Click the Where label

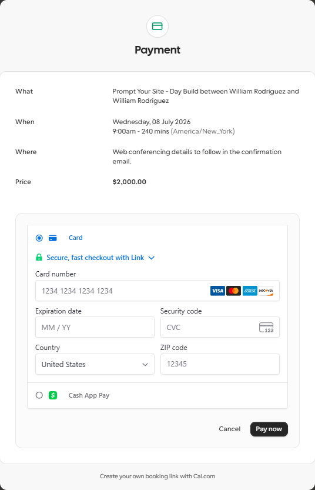[x=26, y=152]
